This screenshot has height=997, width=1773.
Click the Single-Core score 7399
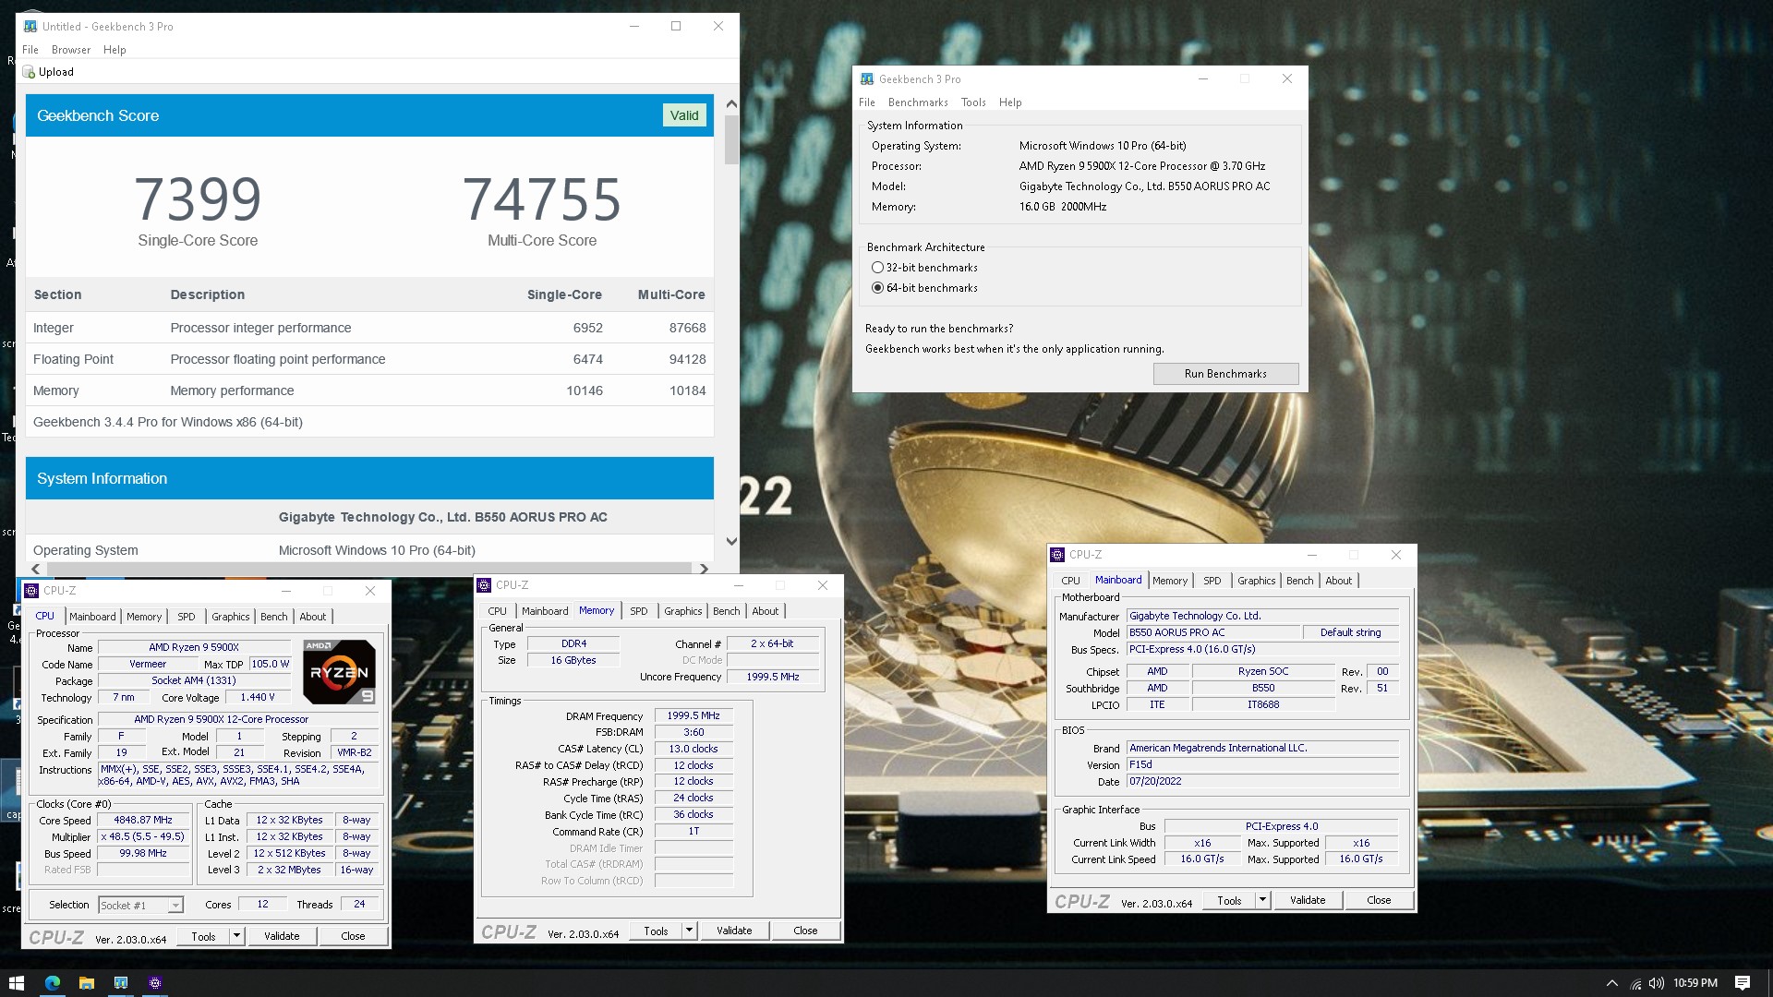click(198, 199)
